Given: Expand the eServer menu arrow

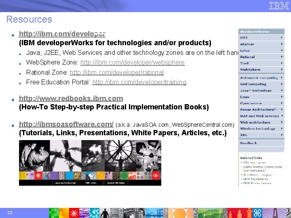Looking at the screenshot, I should pos(282,44).
